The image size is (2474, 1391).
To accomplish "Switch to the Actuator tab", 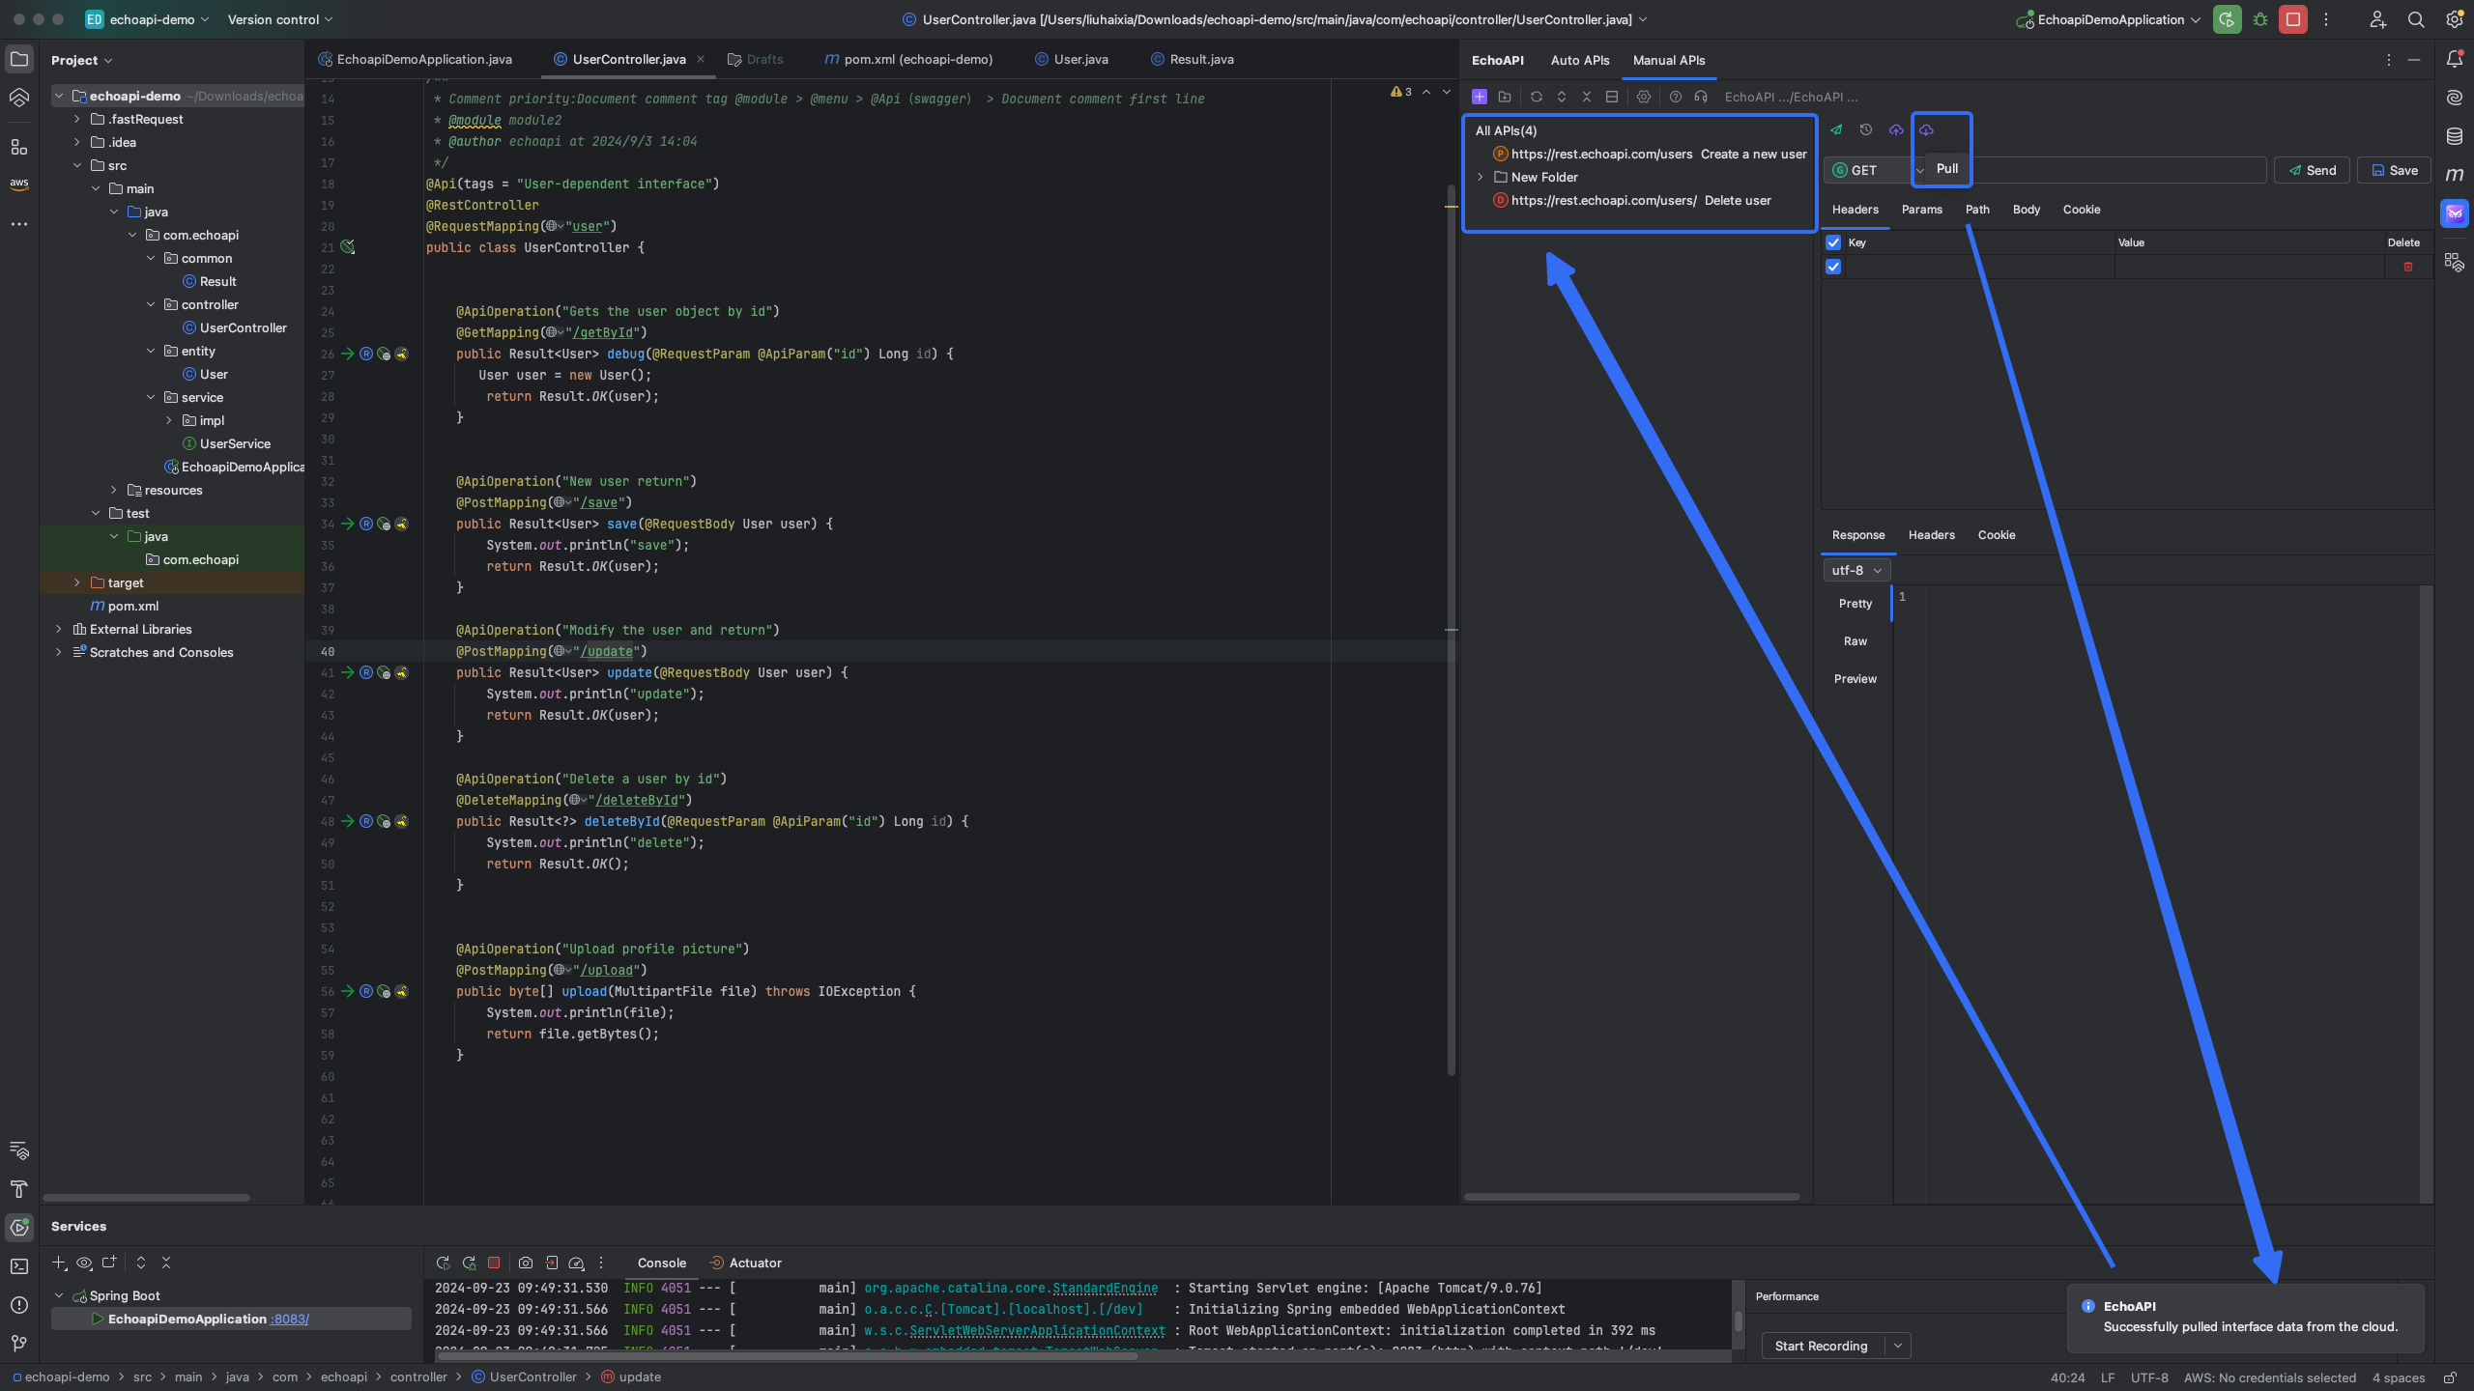I will click(x=745, y=1263).
